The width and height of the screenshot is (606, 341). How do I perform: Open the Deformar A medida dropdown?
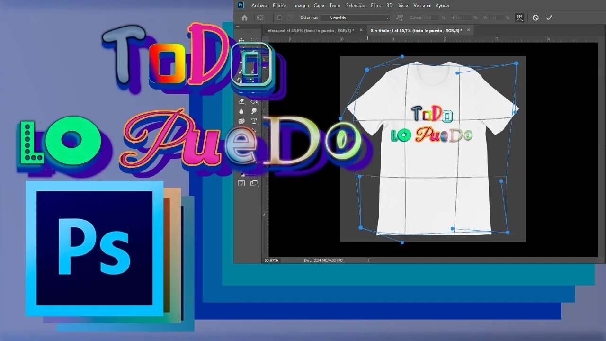pos(355,18)
